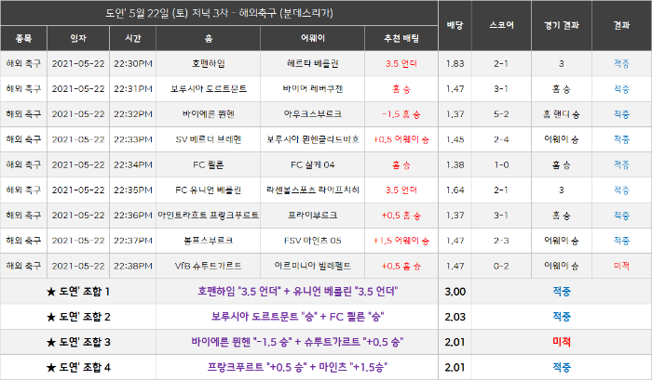Click combined odds "3.00"

click(x=455, y=292)
